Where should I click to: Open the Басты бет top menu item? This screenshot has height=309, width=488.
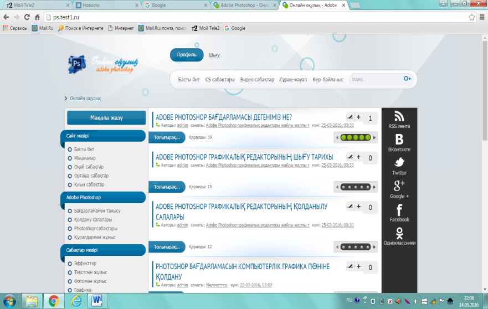188,79
